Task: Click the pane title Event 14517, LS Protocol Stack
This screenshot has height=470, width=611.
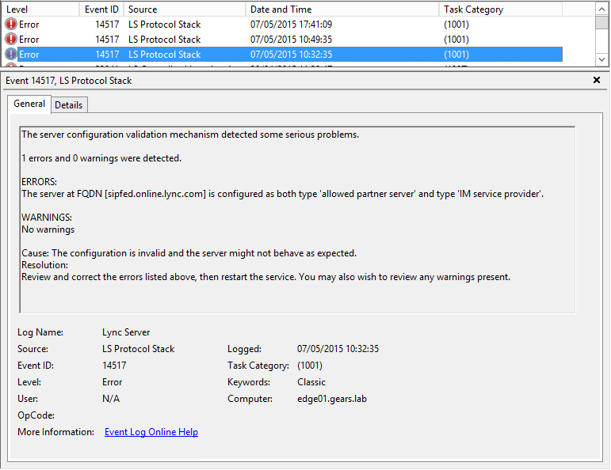Action: (x=69, y=81)
